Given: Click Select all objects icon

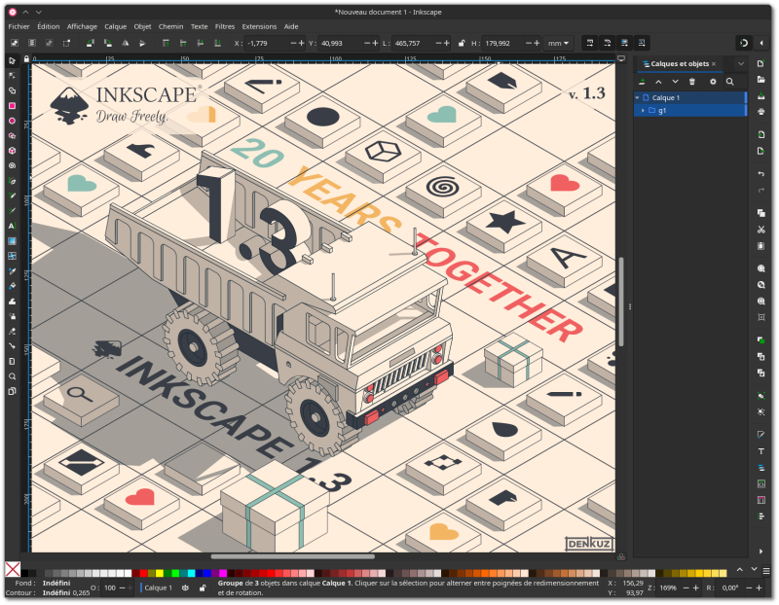Looking at the screenshot, I should 15,43.
